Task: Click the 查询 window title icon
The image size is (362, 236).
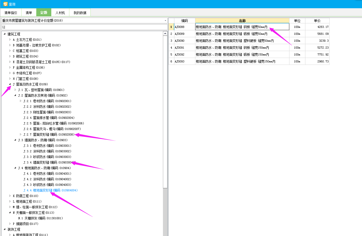Action: click(5, 4)
